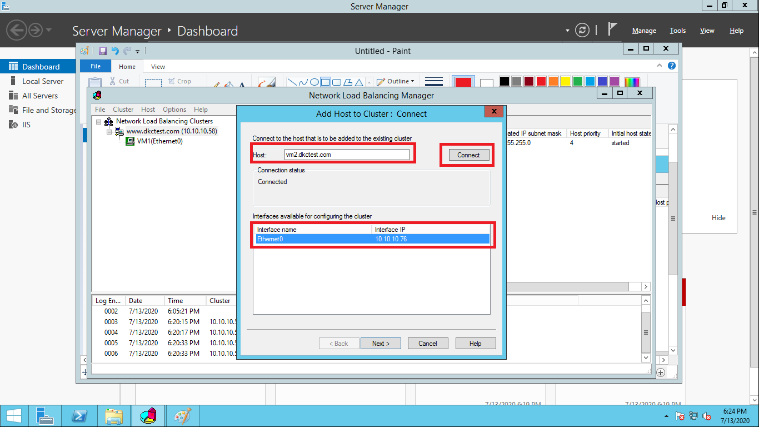Pick the yellow color swatch in Paint
Screen dimensions: 759x427
[565, 81]
